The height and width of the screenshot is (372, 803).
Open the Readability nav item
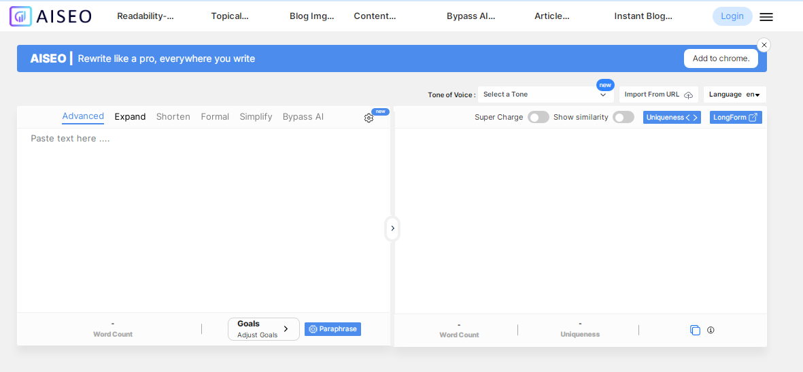pyautogui.click(x=146, y=16)
